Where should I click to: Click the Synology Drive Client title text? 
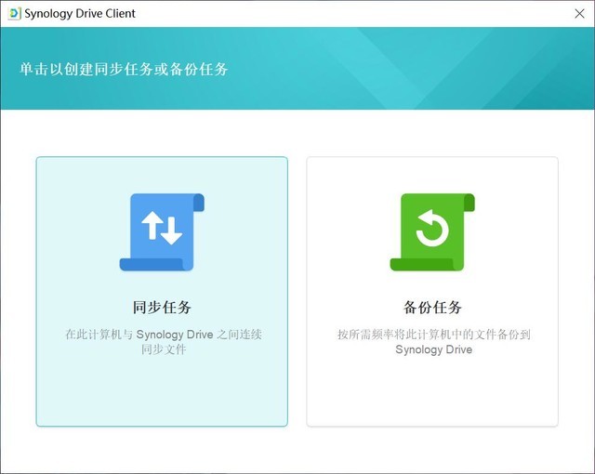click(x=80, y=14)
